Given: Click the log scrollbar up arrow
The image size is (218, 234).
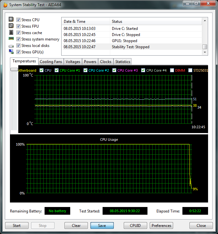Looking at the screenshot, I should pos(205,21).
